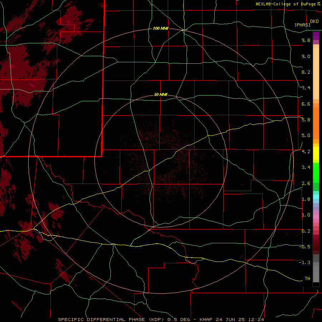The width and height of the screenshot is (322, 322).
Task: Click the 5.0 value on the color scale
Action: pyautogui.click(x=306, y=136)
